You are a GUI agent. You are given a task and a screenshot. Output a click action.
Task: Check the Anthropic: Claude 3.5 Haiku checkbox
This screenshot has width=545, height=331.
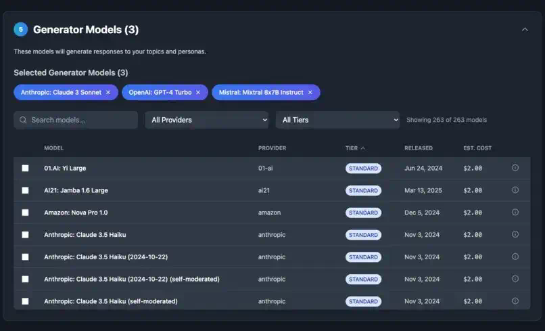[26, 235]
